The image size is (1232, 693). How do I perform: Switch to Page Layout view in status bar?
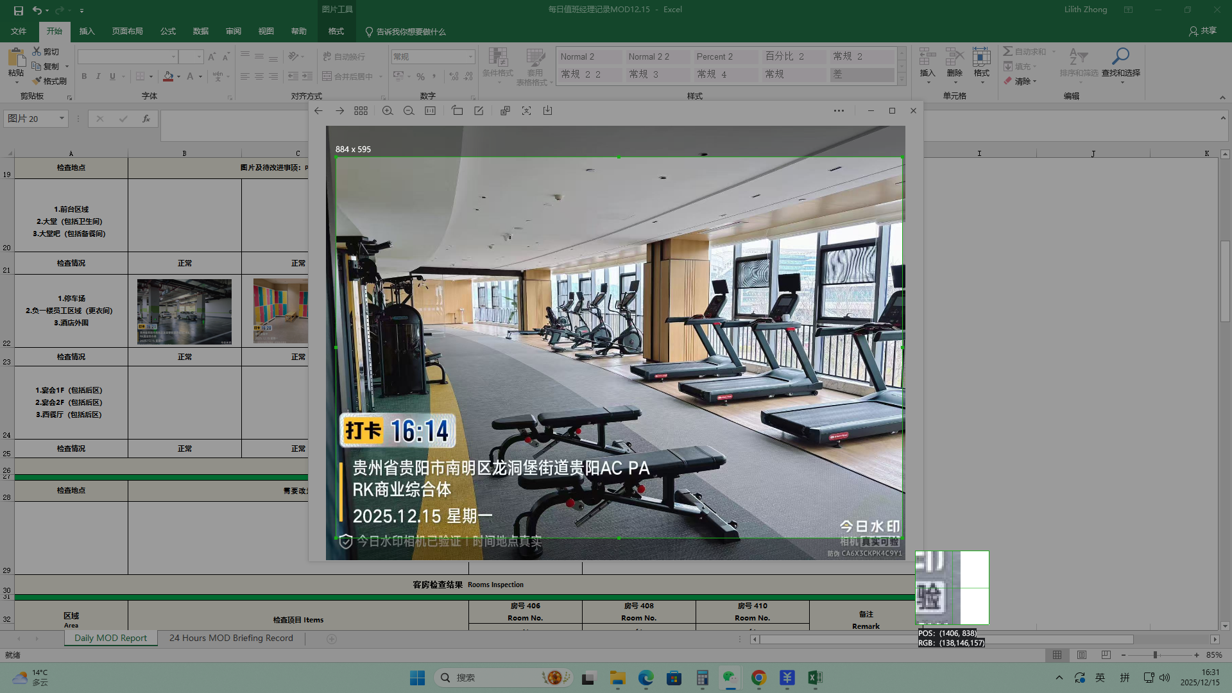(x=1082, y=655)
